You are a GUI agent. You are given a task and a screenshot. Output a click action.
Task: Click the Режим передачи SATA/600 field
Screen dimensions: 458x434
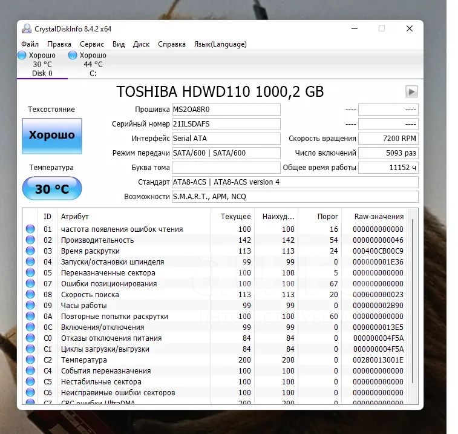pos(226,153)
